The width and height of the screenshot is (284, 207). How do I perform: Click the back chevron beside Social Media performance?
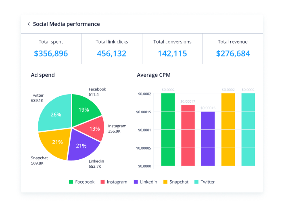[x=29, y=24]
